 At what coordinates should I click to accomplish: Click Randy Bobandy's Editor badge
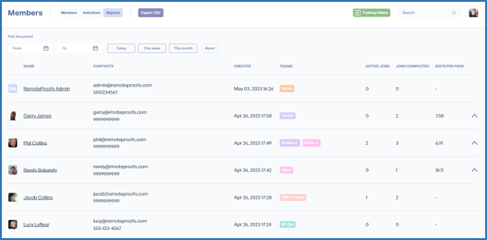coord(286,170)
